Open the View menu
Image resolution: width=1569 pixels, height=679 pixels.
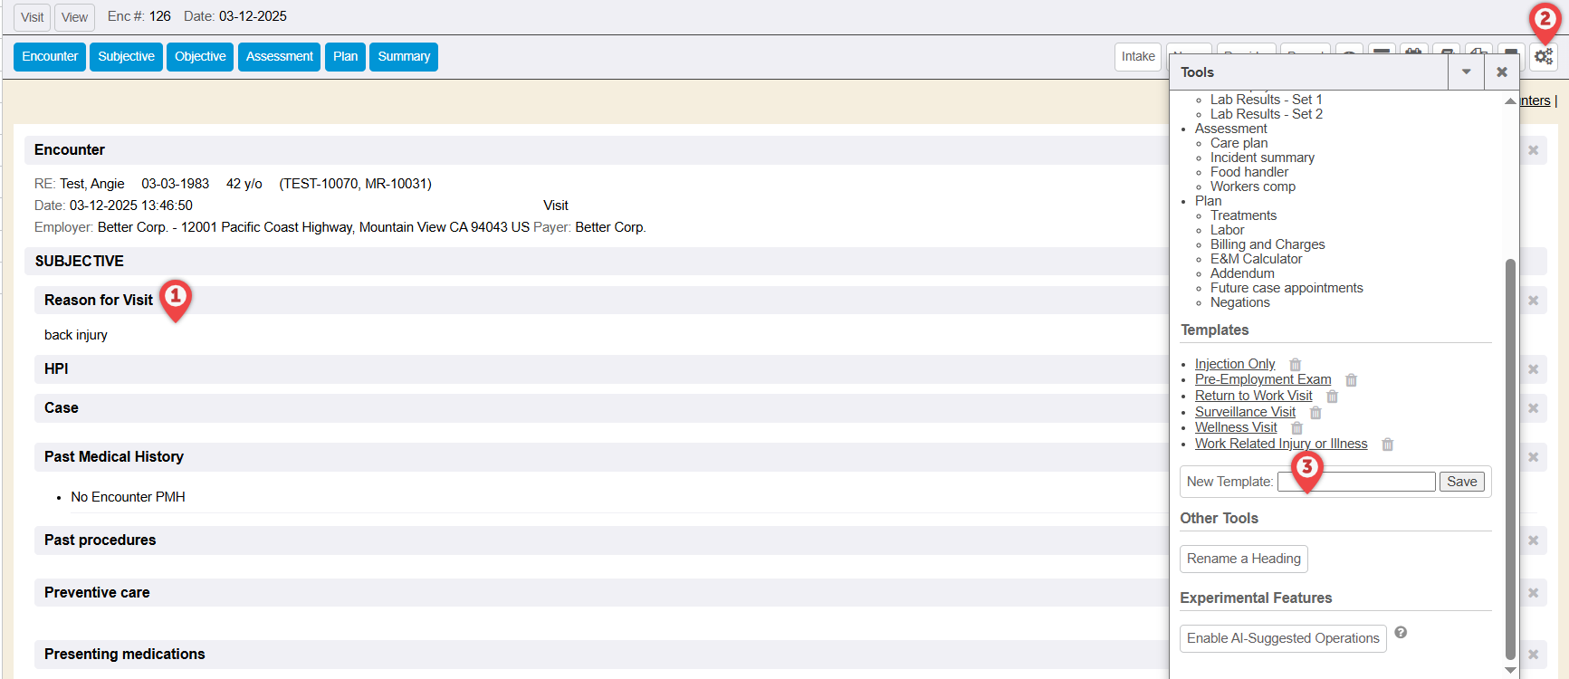74,17
